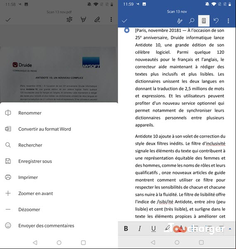Choose Rechercher in the PDF options menu
Screen dimensions: 236x249
59,145
